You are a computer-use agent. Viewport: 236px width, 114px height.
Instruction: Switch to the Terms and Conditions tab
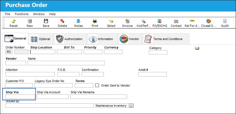pyautogui.click(x=166, y=39)
